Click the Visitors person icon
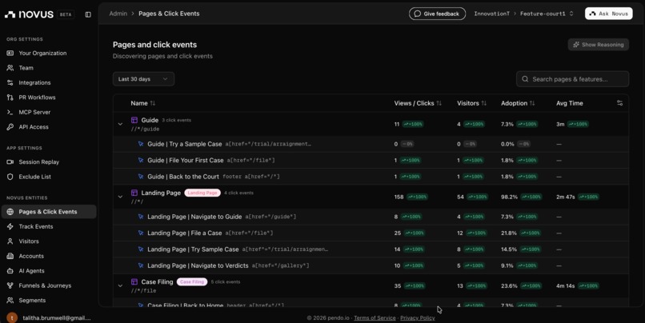The image size is (645, 323). pos(10,241)
